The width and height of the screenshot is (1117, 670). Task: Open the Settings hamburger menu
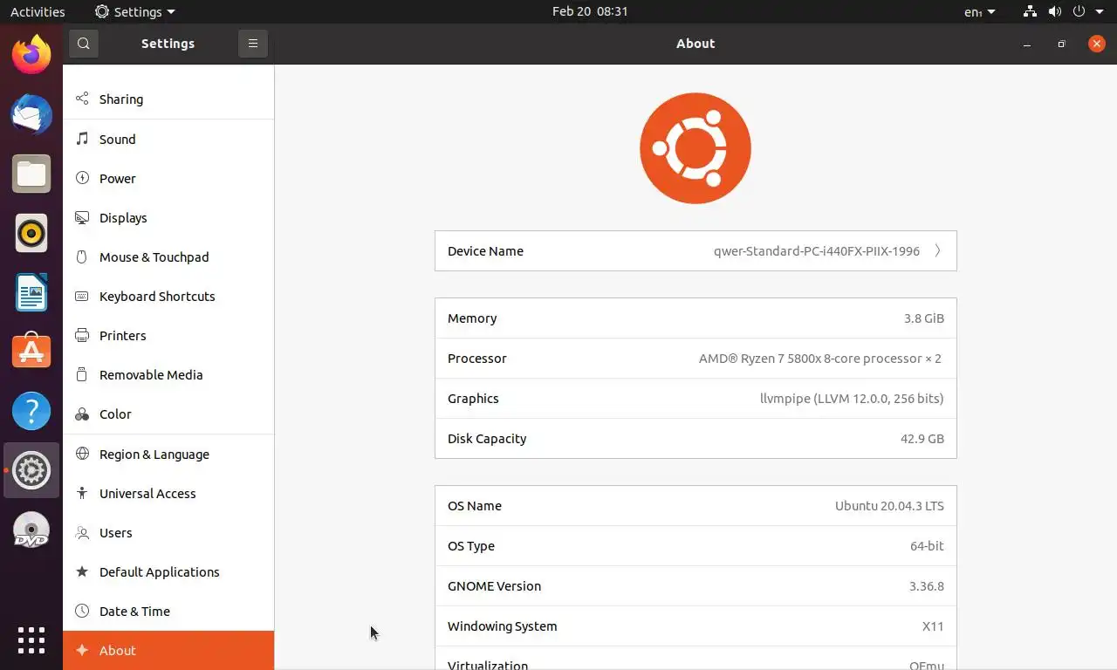(252, 43)
